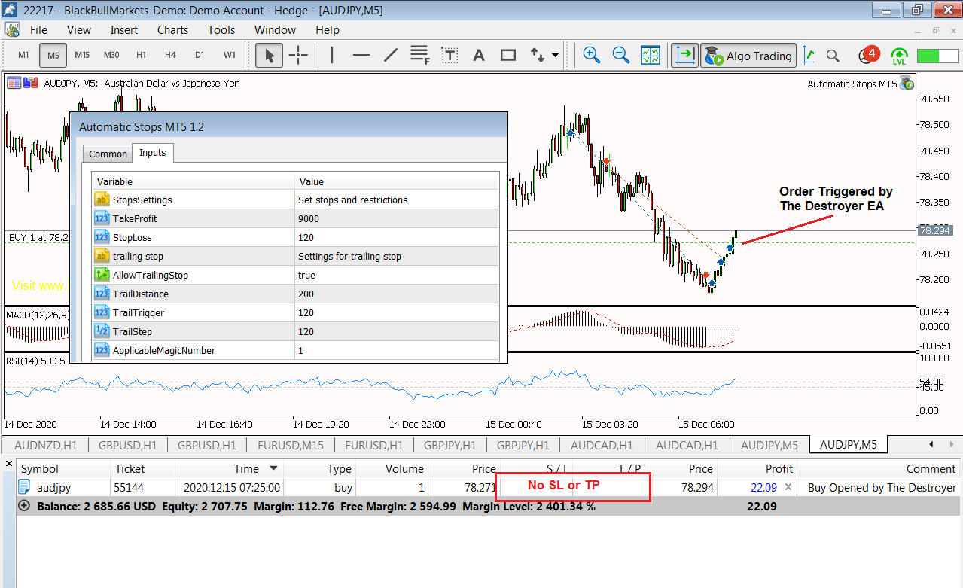Open the Help menu
Screen dimensions: 963x588
point(328,30)
